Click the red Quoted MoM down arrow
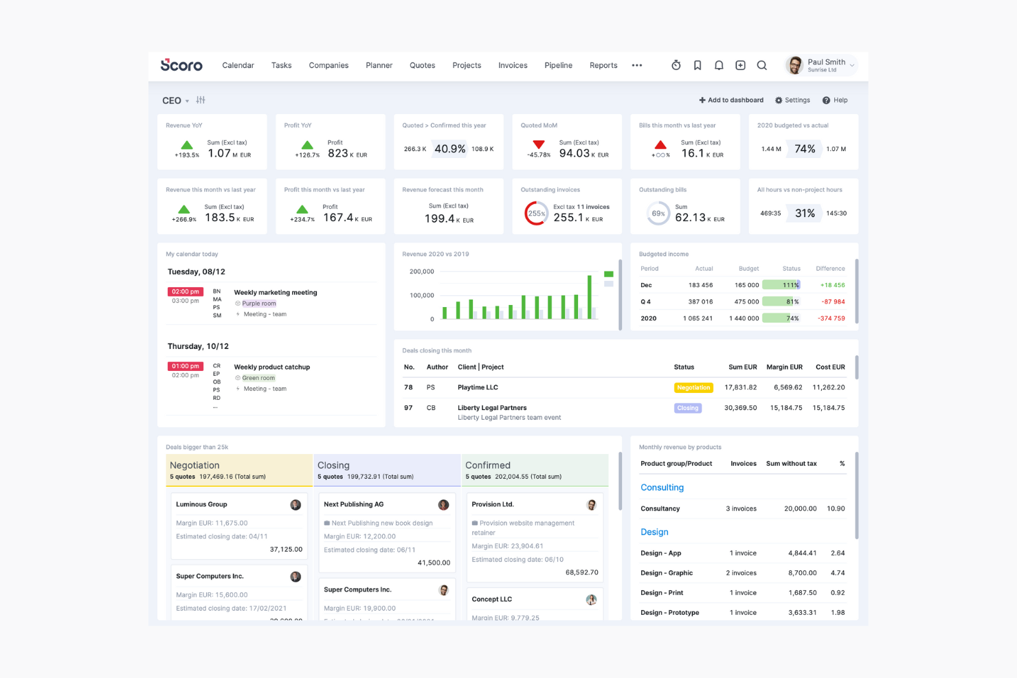Screen dimensions: 1017x678 pos(539,144)
